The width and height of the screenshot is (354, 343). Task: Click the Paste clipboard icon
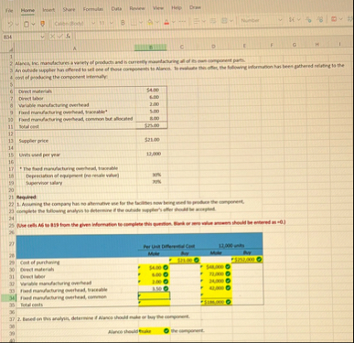[x=26, y=24]
